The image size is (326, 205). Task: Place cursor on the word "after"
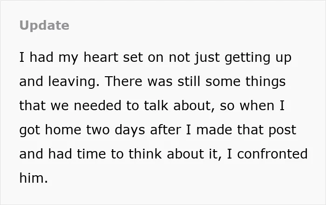[x=165, y=130]
